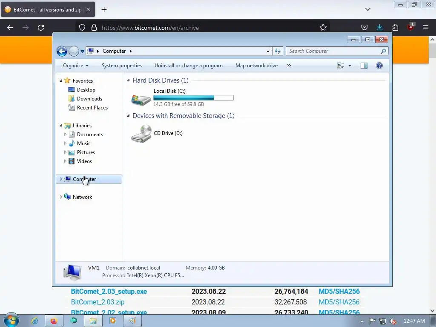This screenshot has height=327, width=436.
Task: Expand the Videos library
Action: point(65,161)
